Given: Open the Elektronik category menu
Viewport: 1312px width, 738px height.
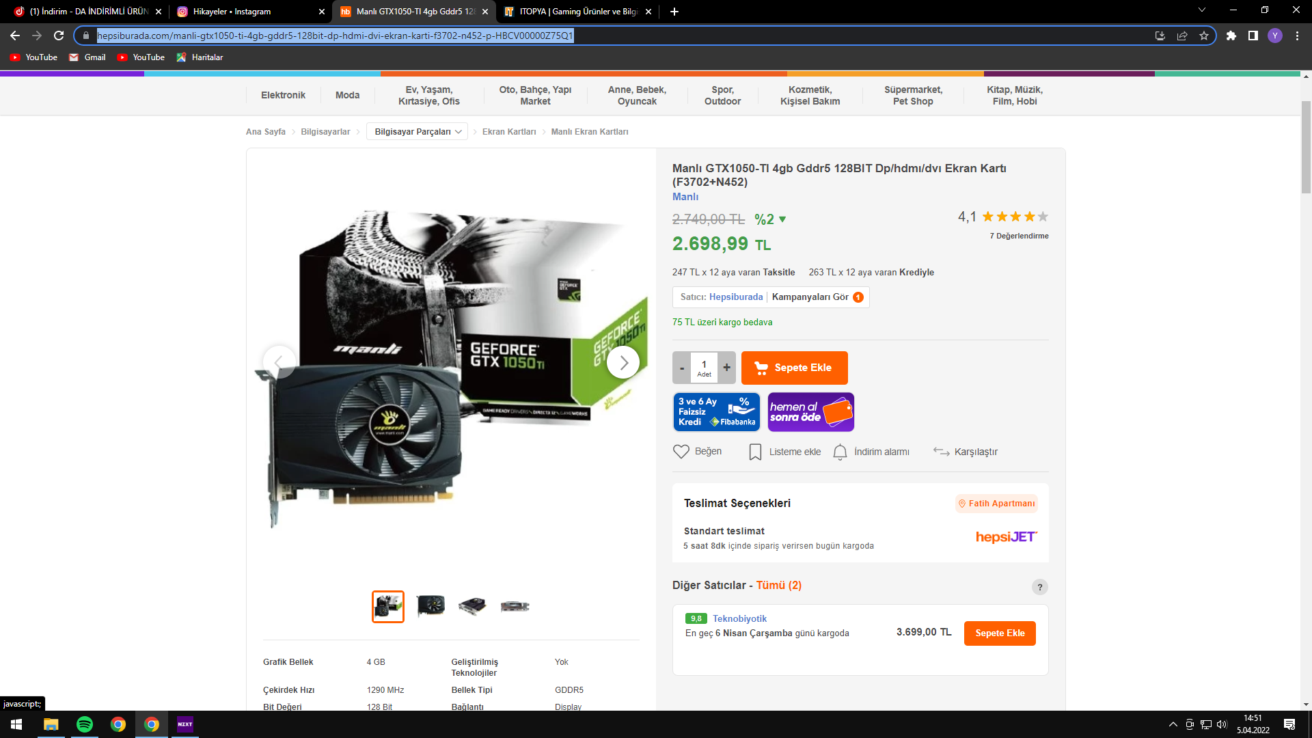Looking at the screenshot, I should pos(283,95).
